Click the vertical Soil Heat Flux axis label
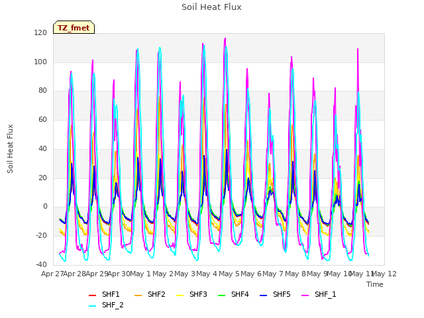Viewport: 424px width, 318px height. pyautogui.click(x=10, y=148)
